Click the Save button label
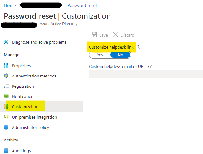The width and height of the screenshot is (203, 154). click(103, 35)
